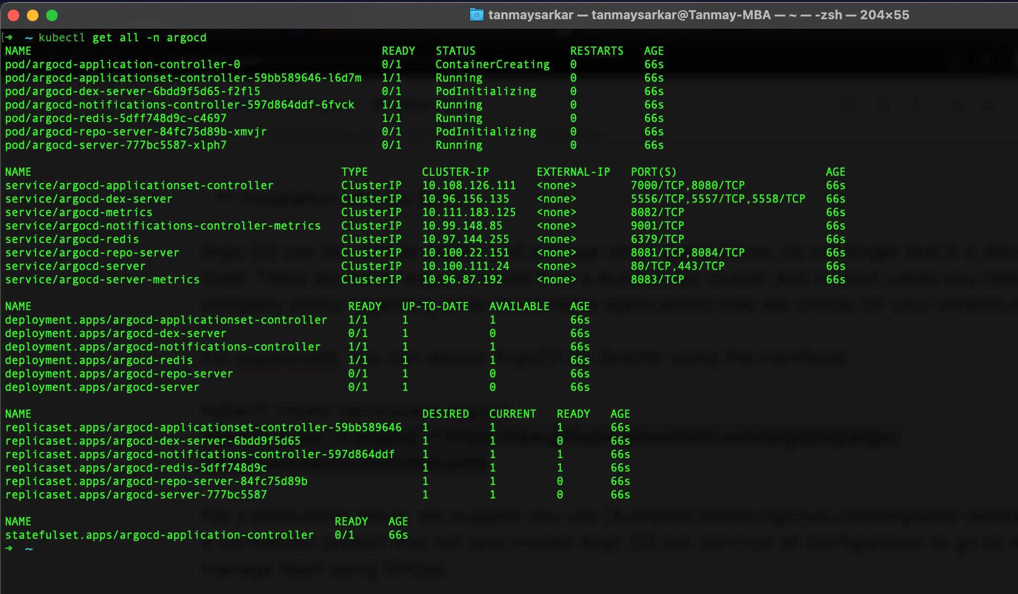Image resolution: width=1018 pixels, height=594 pixels.
Task: Click statefulset.apps/argocd-application-controller line
Action: click(159, 535)
